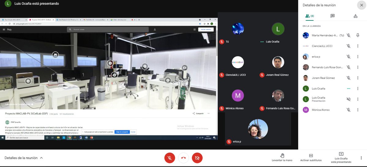Click muted audio icon on Luis Ocaña Presentación row
Image resolution: width=367 pixels, height=167 pixels.
(x=348, y=99)
